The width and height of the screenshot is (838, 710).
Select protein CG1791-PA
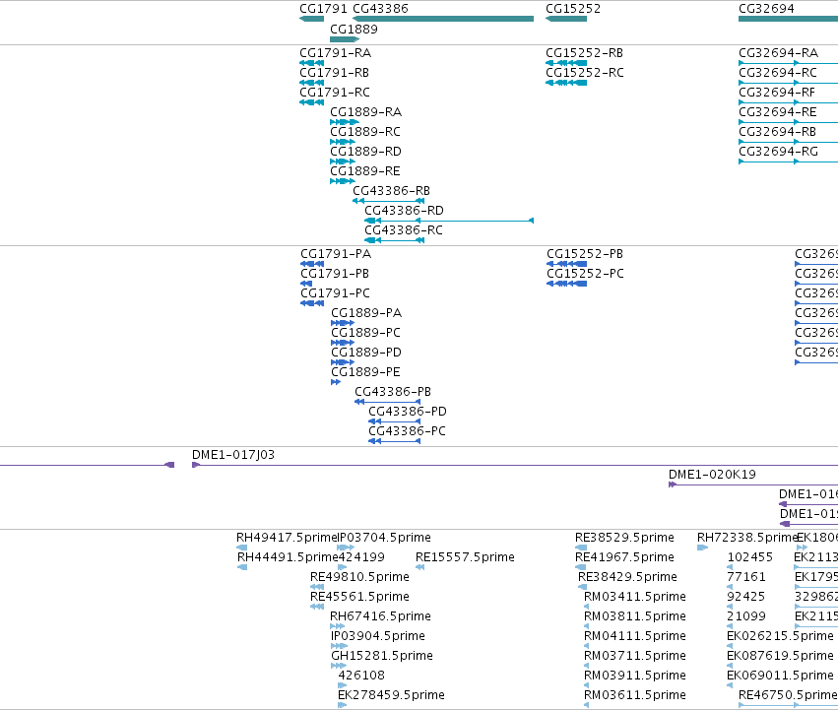click(x=336, y=254)
